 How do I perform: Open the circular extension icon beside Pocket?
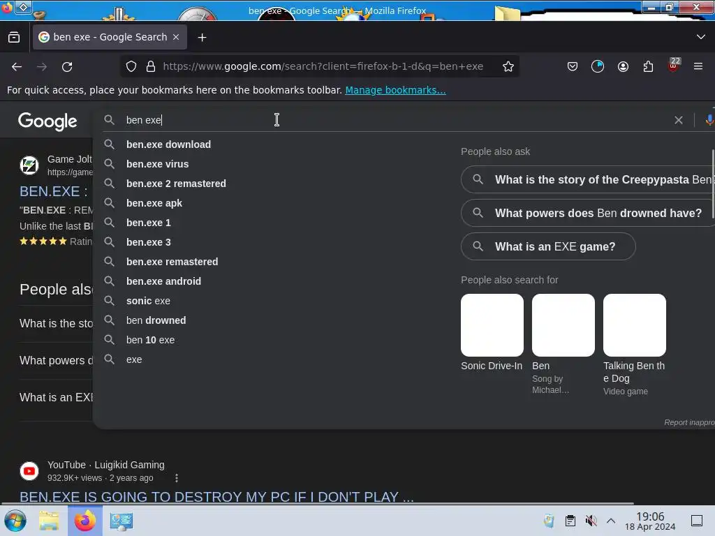(598, 66)
